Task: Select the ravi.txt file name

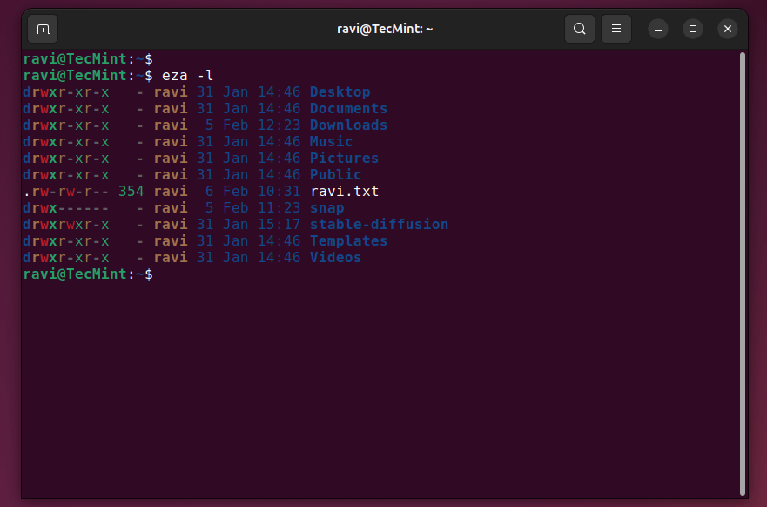Action: [x=345, y=192]
